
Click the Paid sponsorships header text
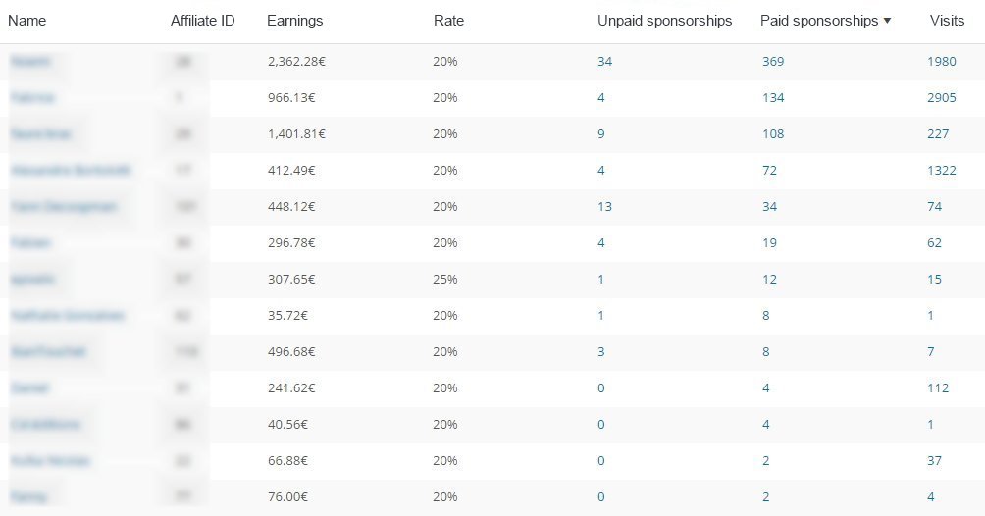(818, 21)
